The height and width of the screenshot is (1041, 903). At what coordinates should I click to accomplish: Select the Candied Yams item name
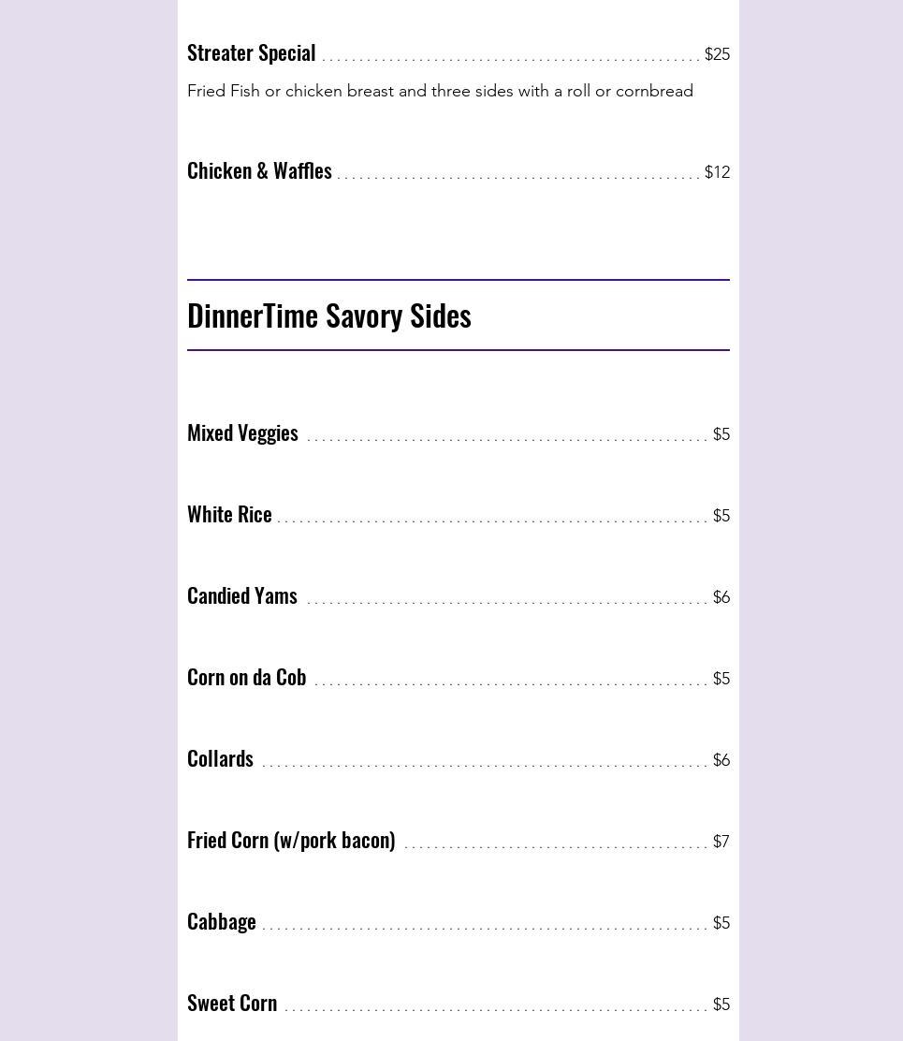coord(242,596)
